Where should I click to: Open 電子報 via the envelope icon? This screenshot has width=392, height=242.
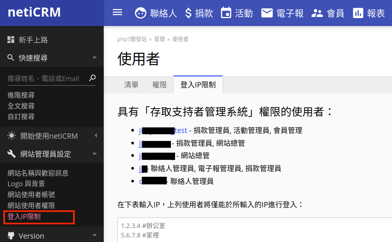click(x=267, y=12)
